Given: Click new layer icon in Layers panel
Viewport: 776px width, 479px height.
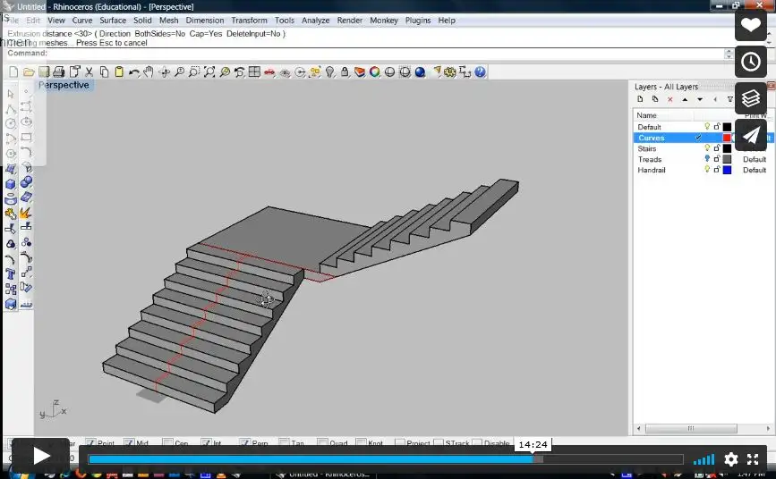Looking at the screenshot, I should (640, 99).
